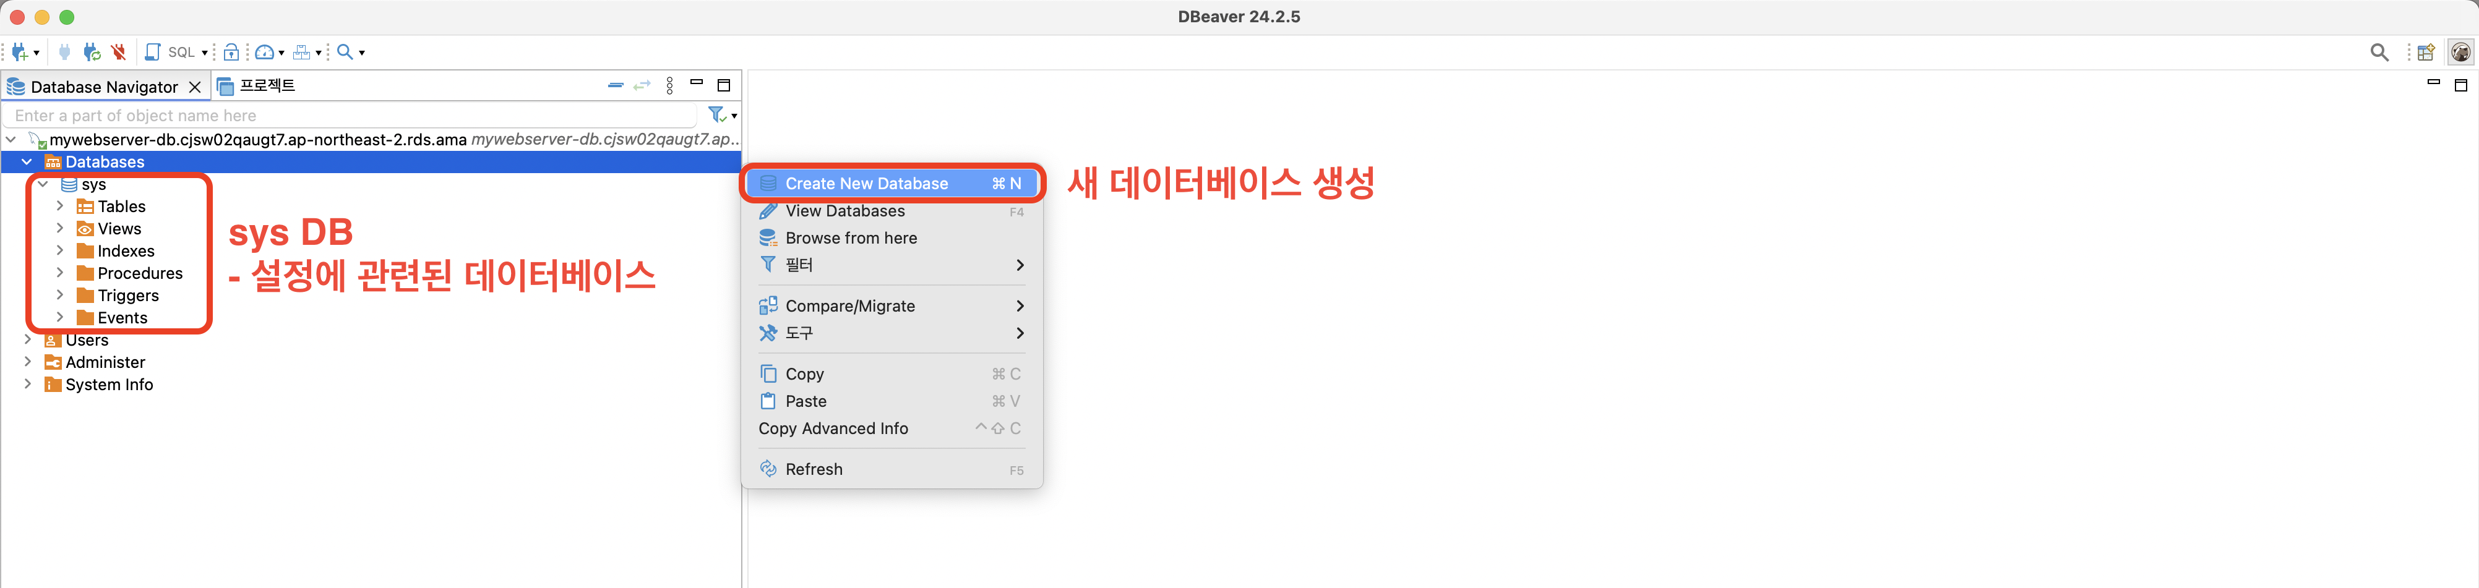This screenshot has width=2479, height=588.
Task: Click the New Database Connection plug icon
Action: [19, 52]
